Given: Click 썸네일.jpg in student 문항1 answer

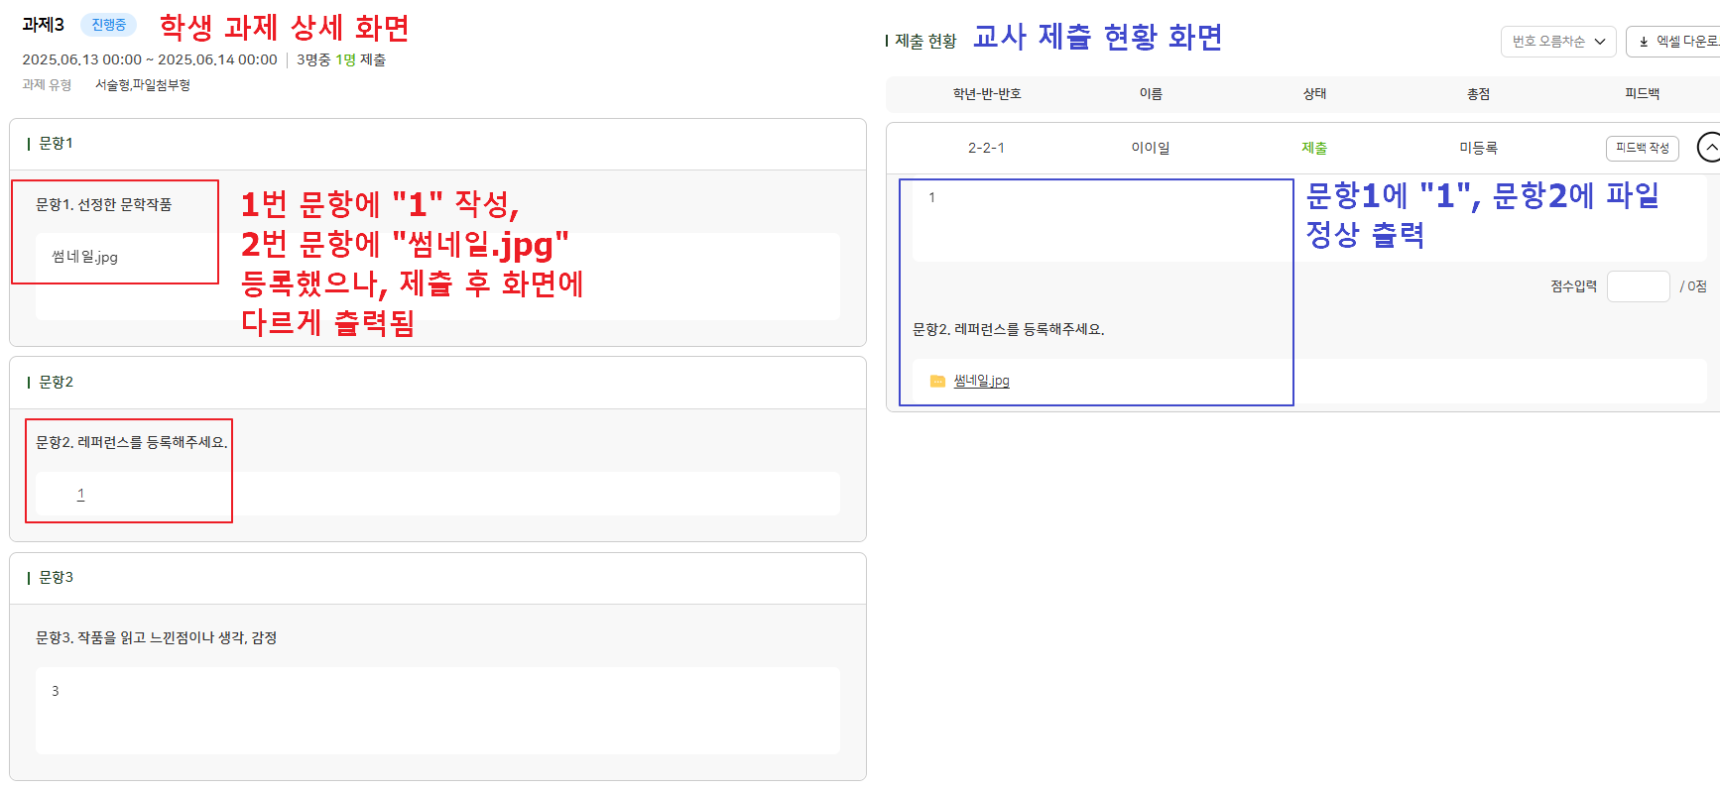Looking at the screenshot, I should [85, 257].
